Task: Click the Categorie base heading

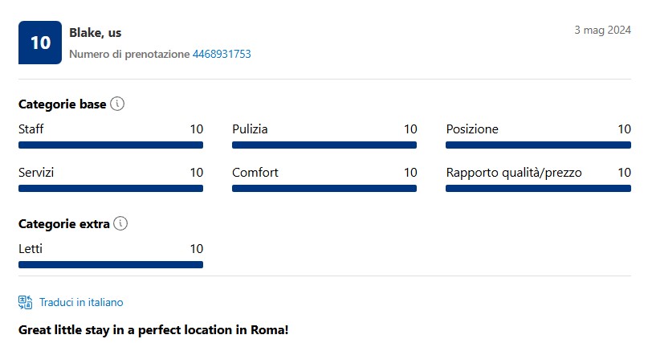Action: (63, 104)
